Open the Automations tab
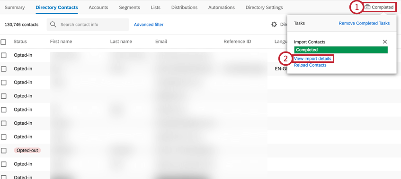The height and width of the screenshot is (179, 401). [x=222, y=8]
